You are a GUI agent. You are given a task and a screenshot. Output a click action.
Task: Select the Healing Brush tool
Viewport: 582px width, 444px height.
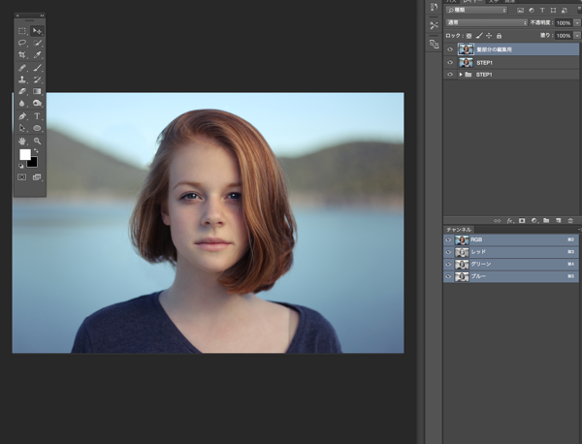[22, 68]
